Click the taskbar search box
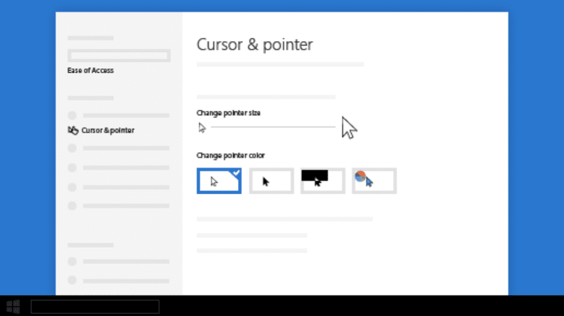This screenshot has height=316, width=564. [95, 307]
